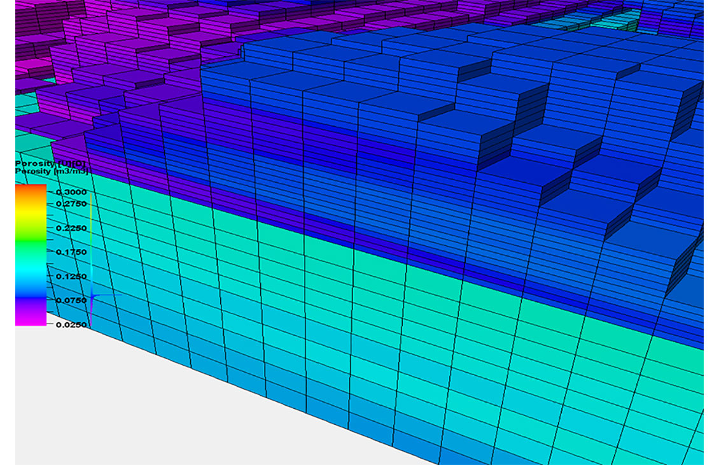Select the magenta bottom of the color bar
Viewport: 719px width, 465px height.
(x=31, y=318)
